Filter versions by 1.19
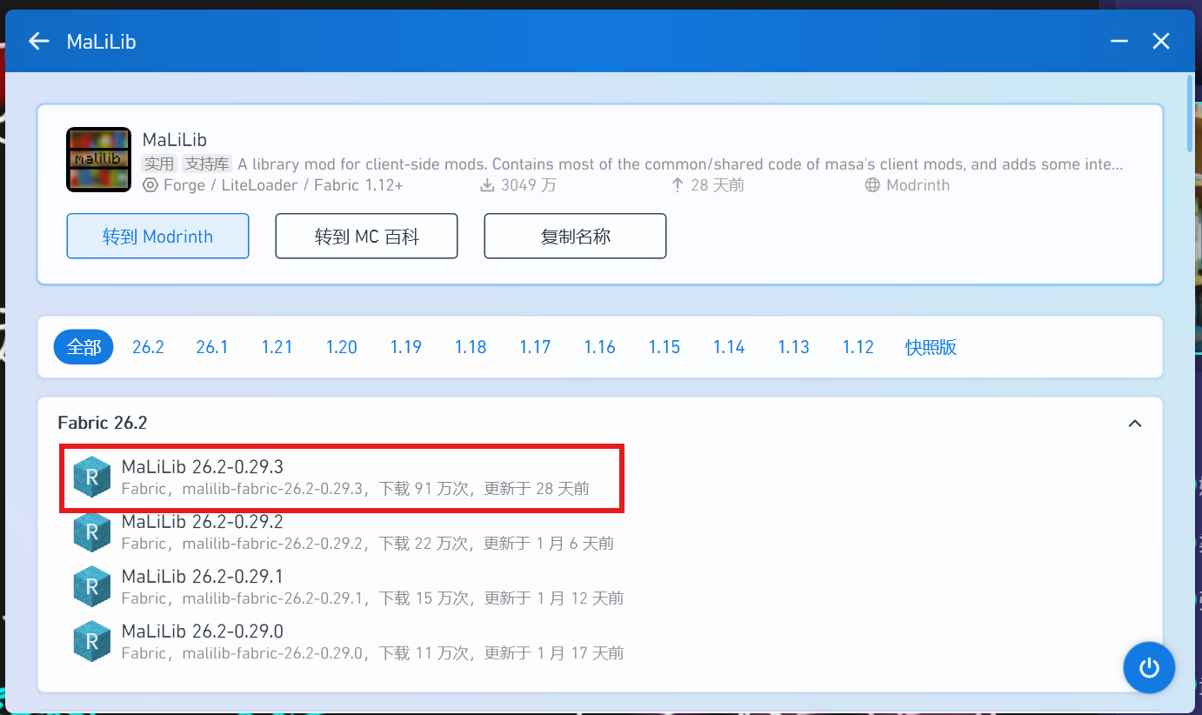The image size is (1202, 715). click(x=405, y=347)
